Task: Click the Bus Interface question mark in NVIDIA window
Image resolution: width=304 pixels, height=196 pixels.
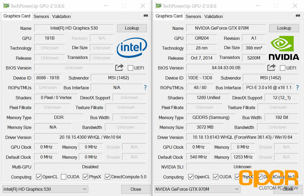Action: coord(297,88)
